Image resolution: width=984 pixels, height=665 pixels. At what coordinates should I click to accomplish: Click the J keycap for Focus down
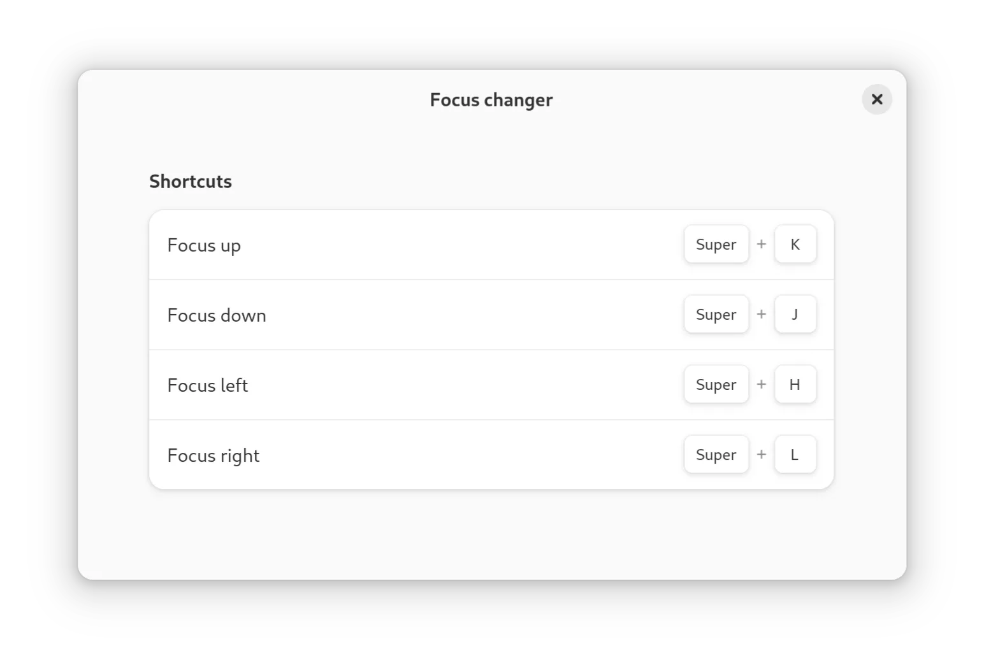[x=795, y=315]
